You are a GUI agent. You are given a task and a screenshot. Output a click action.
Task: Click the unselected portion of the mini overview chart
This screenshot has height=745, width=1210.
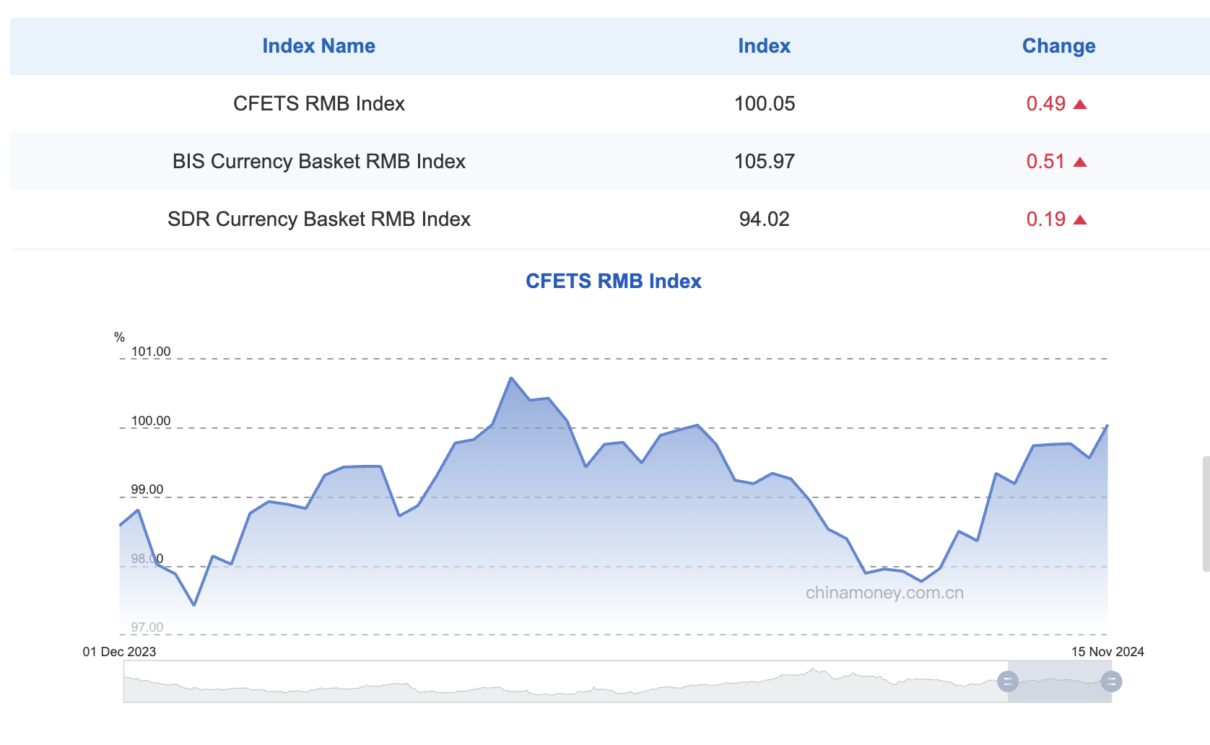pos(565,681)
